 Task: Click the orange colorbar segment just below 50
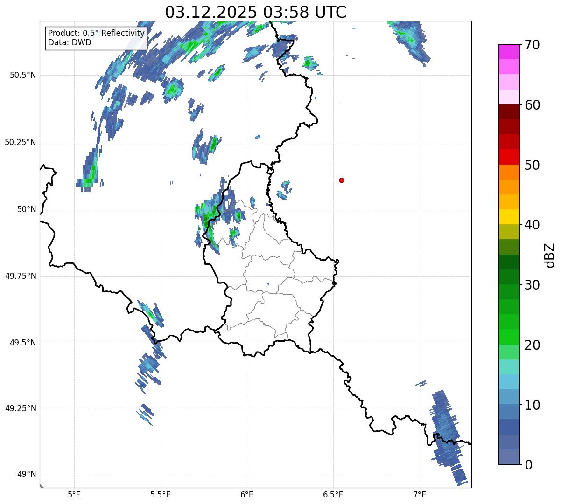[509, 172]
